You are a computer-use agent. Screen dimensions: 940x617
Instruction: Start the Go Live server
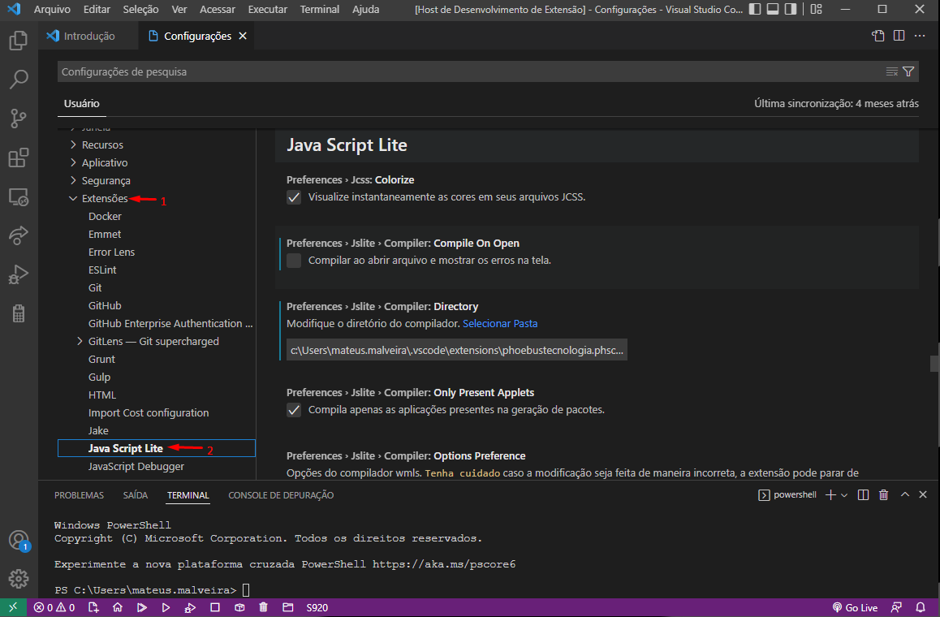855,606
